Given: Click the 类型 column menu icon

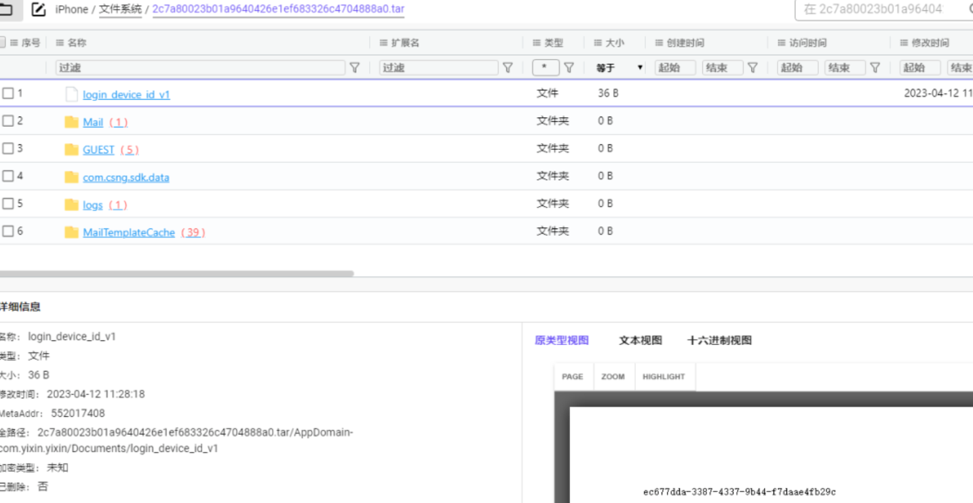Looking at the screenshot, I should pos(537,43).
